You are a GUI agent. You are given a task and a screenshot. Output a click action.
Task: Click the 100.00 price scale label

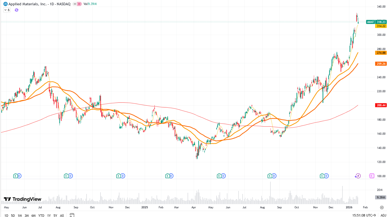click(x=381, y=176)
